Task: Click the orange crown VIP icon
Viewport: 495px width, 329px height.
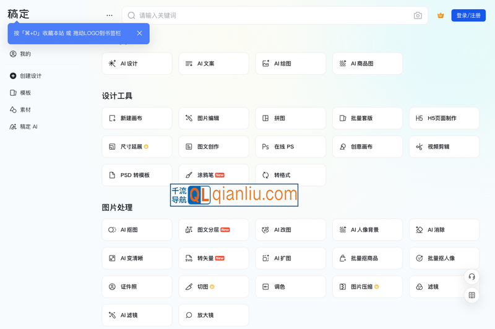Action: [441, 15]
